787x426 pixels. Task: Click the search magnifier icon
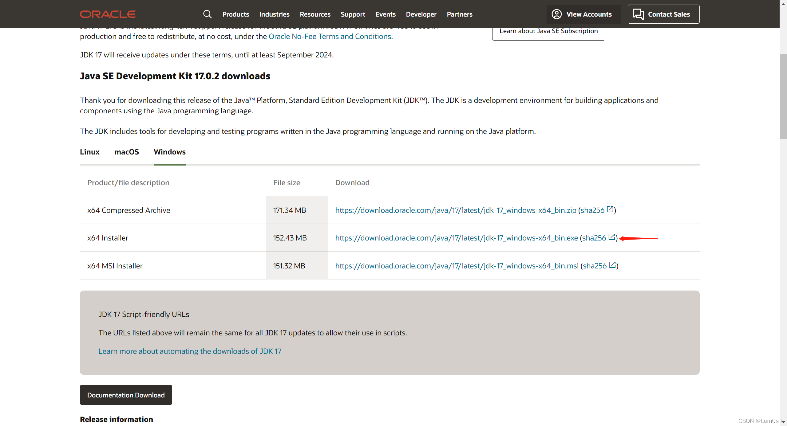pos(208,14)
